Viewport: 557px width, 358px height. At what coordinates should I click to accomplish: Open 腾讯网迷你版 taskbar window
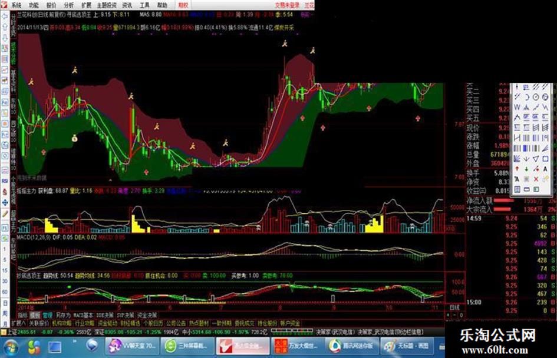[x=352, y=346]
